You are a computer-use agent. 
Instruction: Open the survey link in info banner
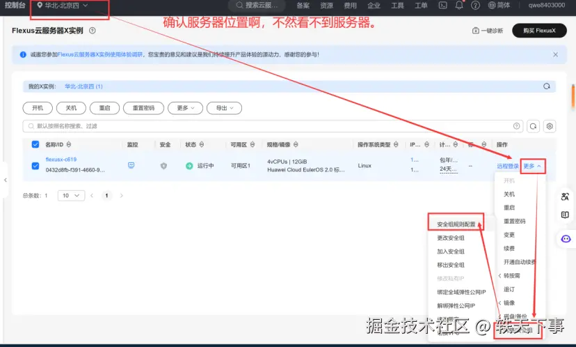[100, 54]
